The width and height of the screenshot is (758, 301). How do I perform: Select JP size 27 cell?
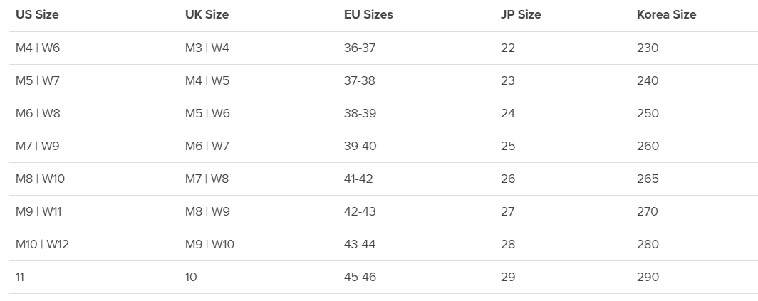tap(507, 211)
